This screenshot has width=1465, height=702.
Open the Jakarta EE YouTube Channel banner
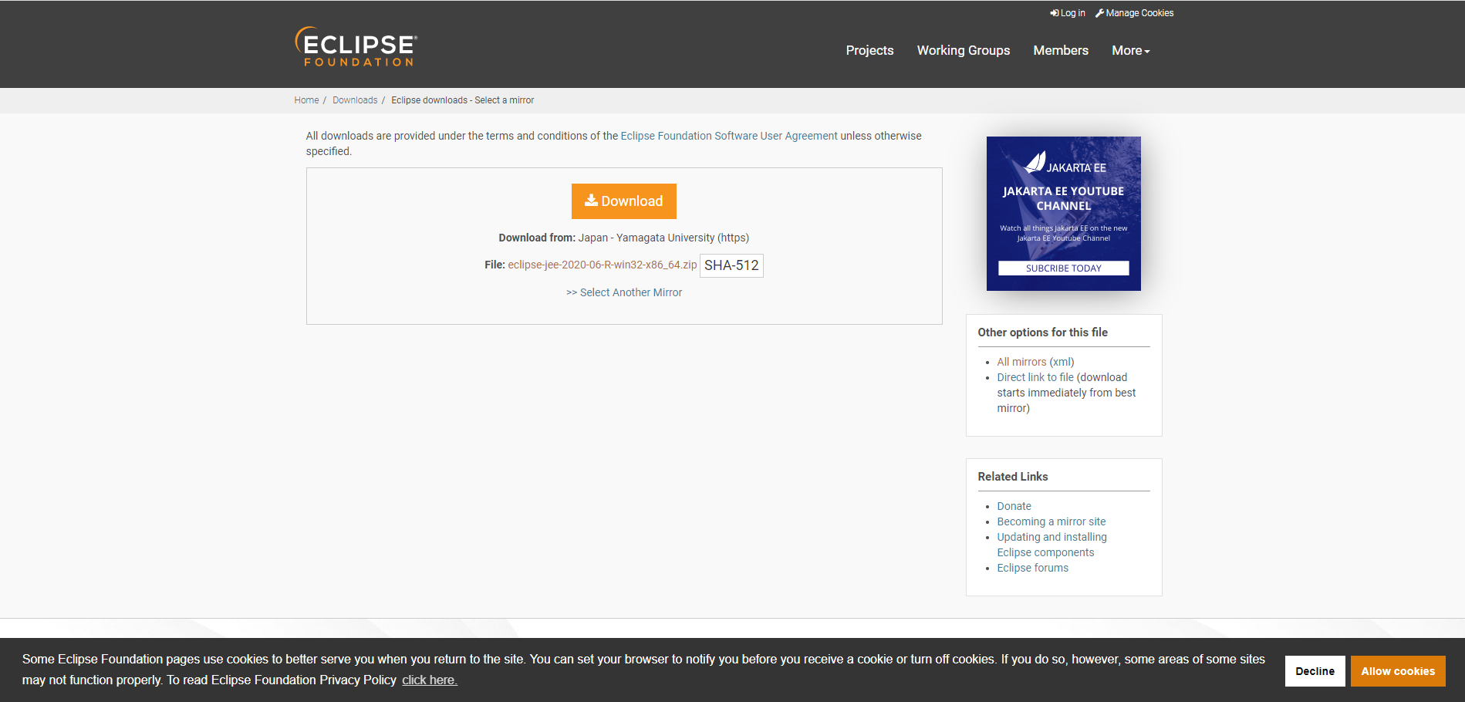tap(1063, 214)
